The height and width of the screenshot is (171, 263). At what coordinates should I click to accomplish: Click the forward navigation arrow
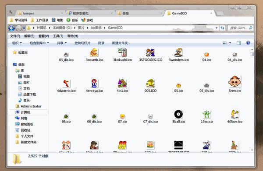19,28
